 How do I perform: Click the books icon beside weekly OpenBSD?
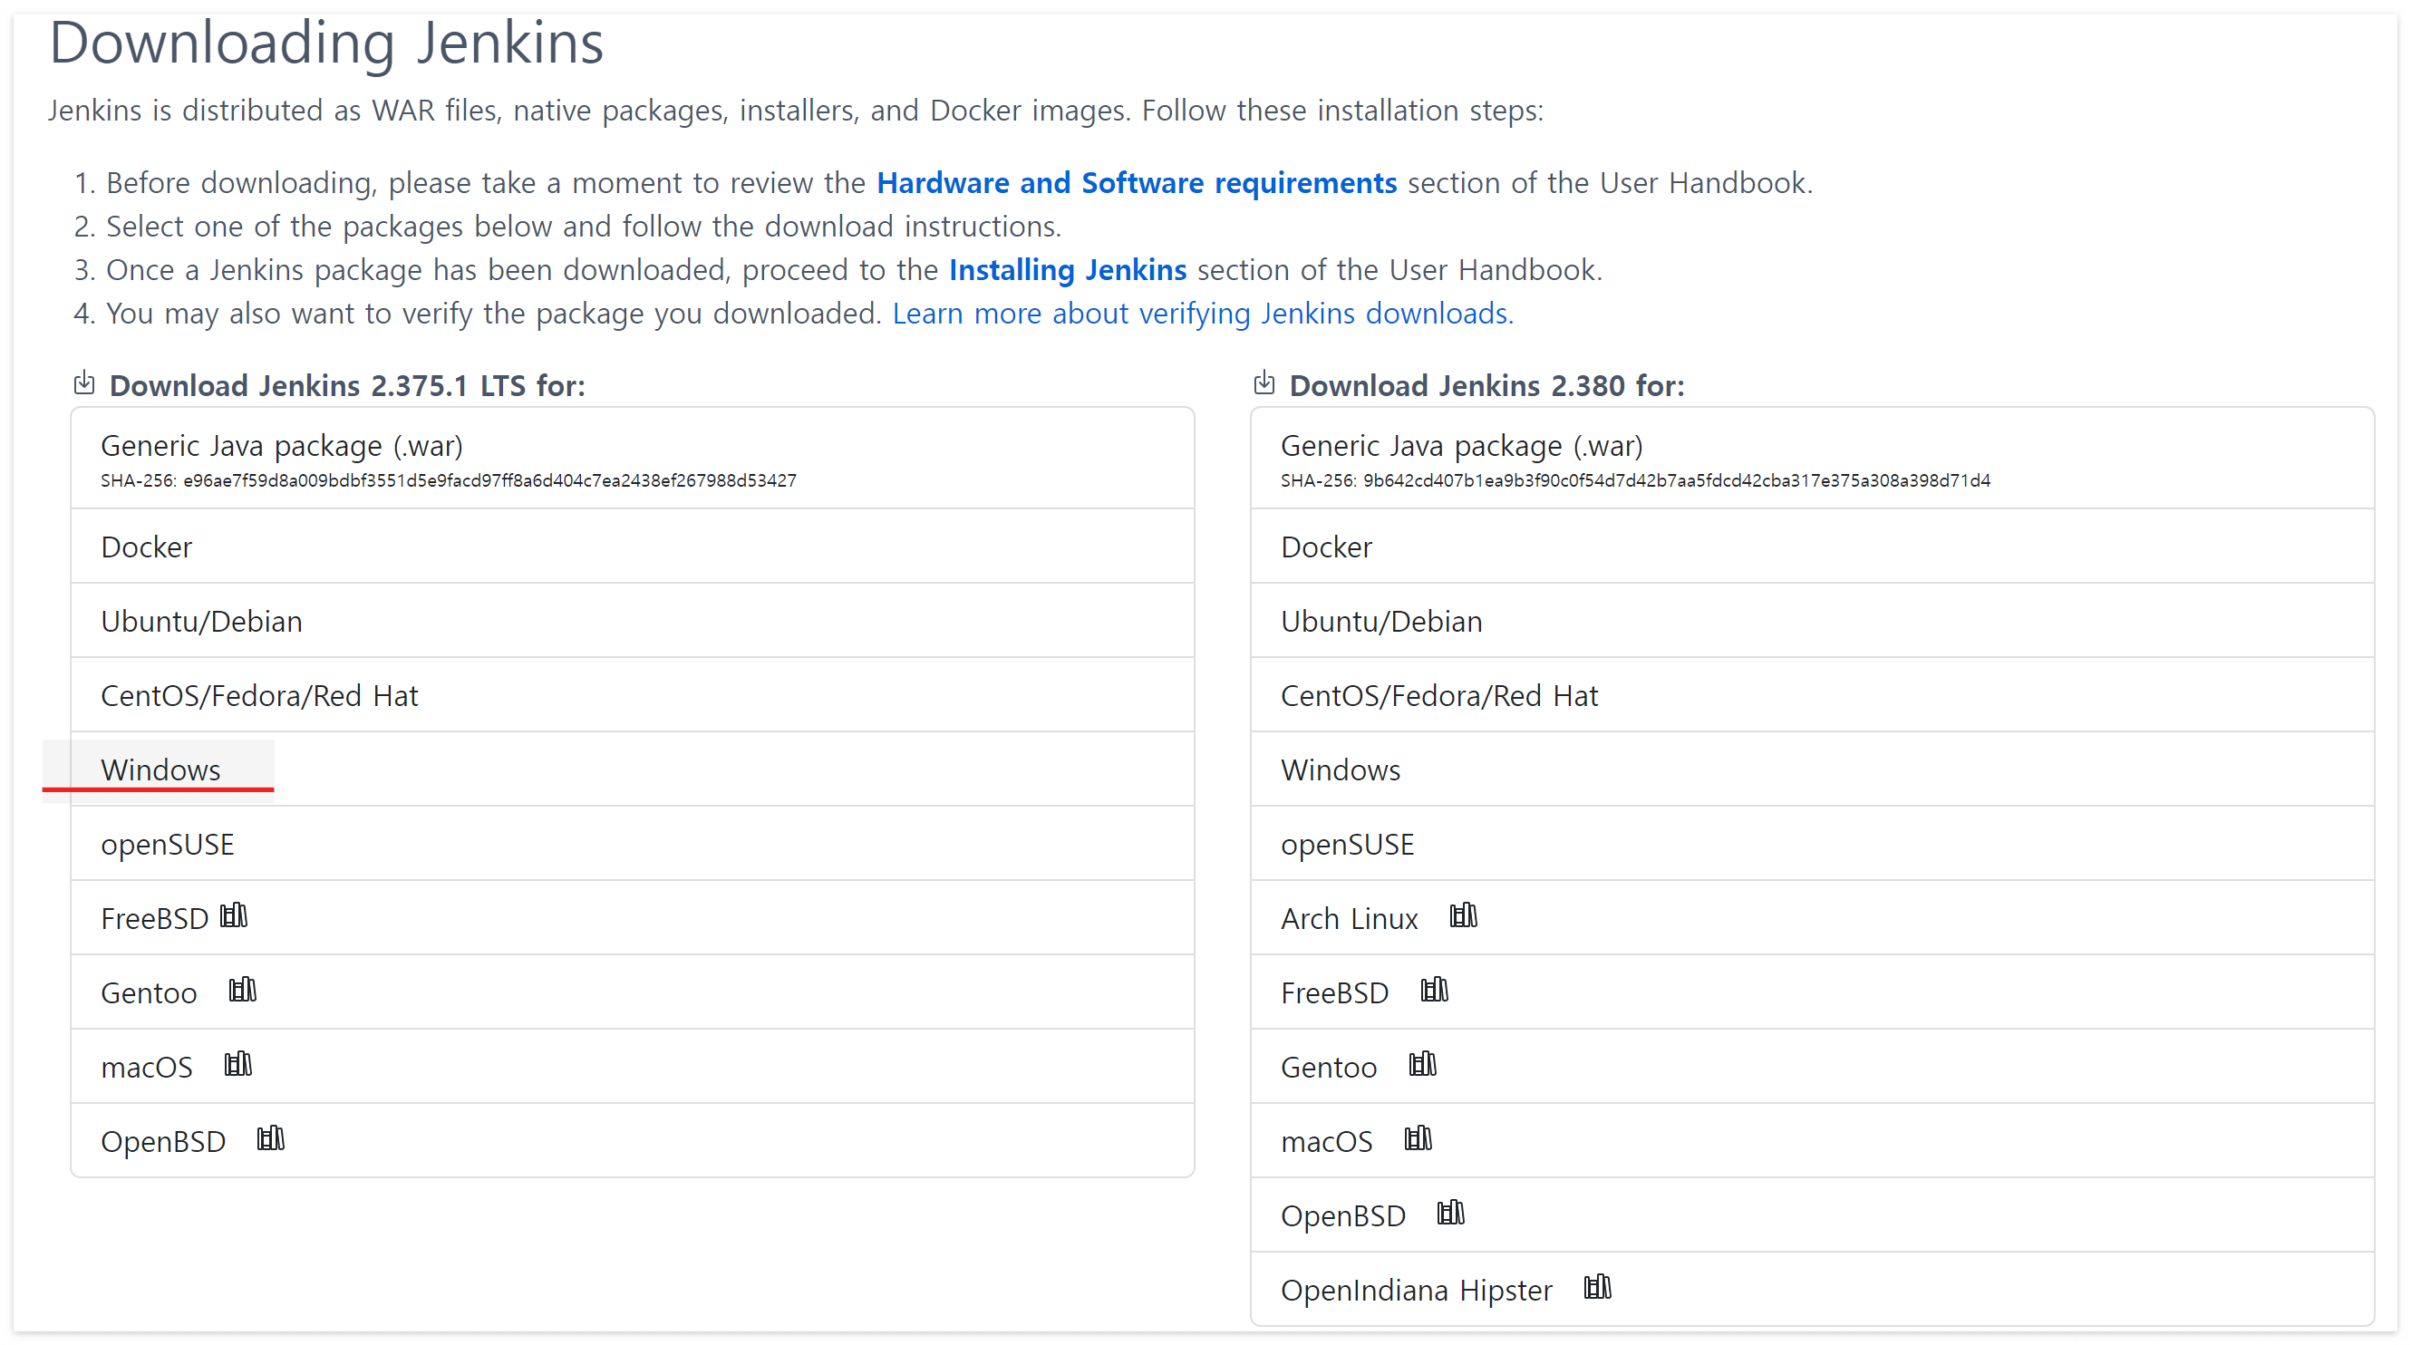click(x=1450, y=1213)
